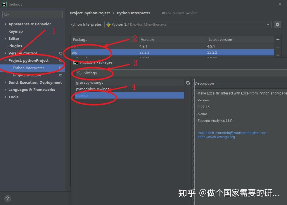Select the pip package row
The height and width of the screenshot is (205, 287).
pos(172,52)
